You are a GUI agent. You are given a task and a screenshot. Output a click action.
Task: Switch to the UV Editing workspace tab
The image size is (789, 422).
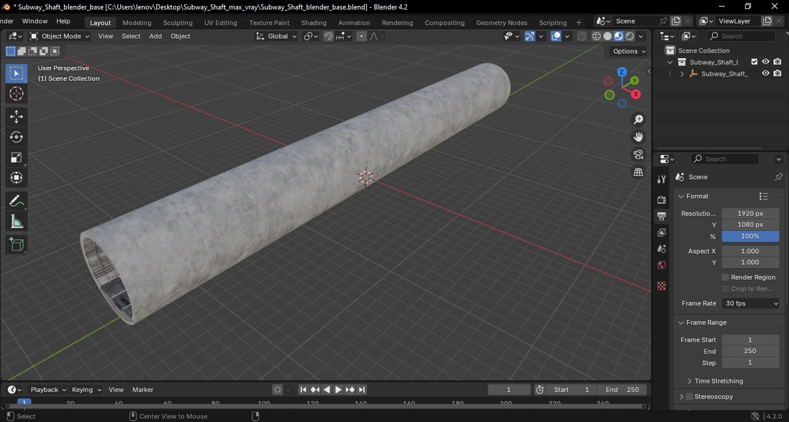point(221,23)
